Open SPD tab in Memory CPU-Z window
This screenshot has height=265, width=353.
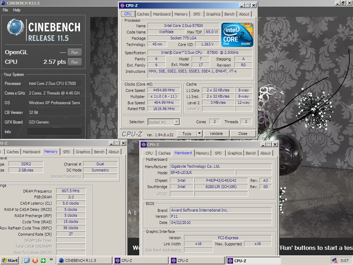(x=67, y=152)
